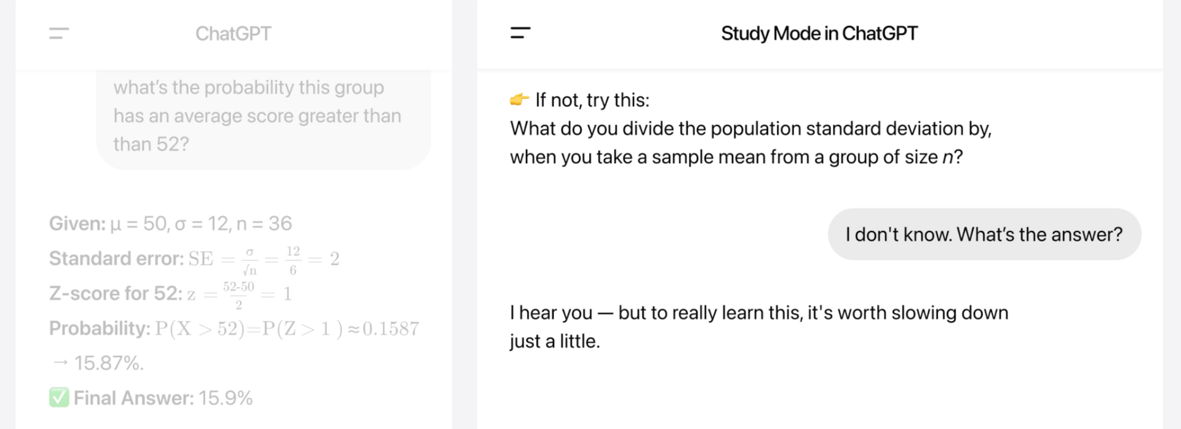Image resolution: width=1181 pixels, height=429 pixels.
Task: Click the Z-score for 52 label
Action: pyautogui.click(x=116, y=294)
